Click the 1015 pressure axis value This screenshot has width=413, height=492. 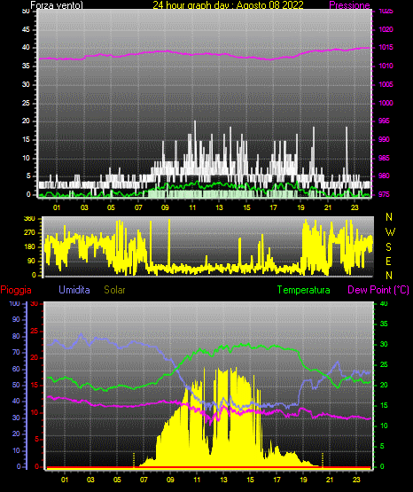[386, 47]
